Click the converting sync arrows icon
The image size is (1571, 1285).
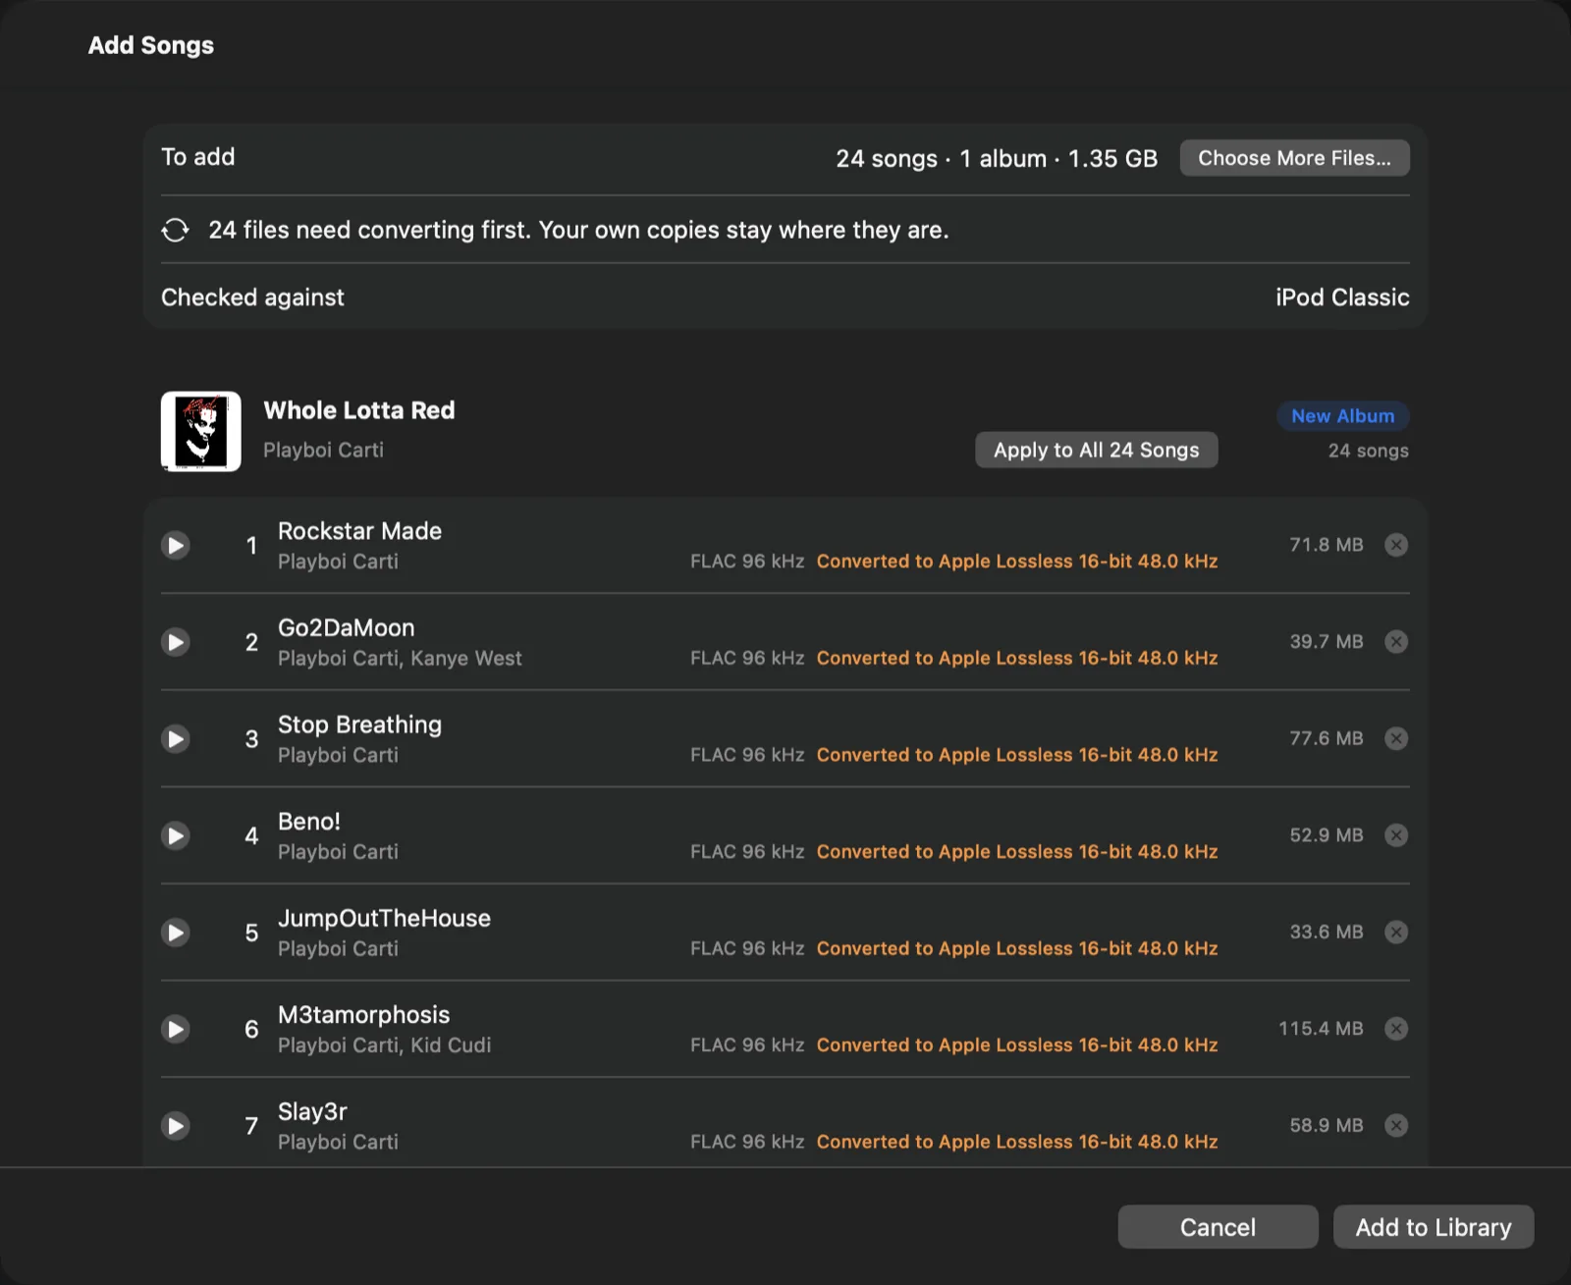175,230
